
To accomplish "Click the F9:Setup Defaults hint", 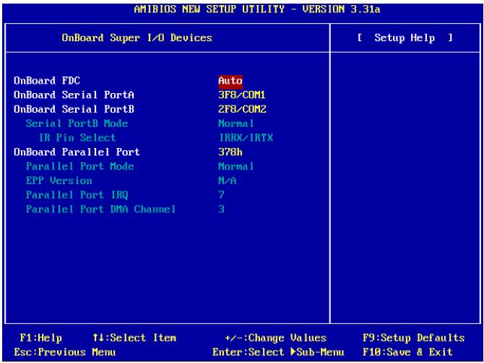I will tap(414, 338).
